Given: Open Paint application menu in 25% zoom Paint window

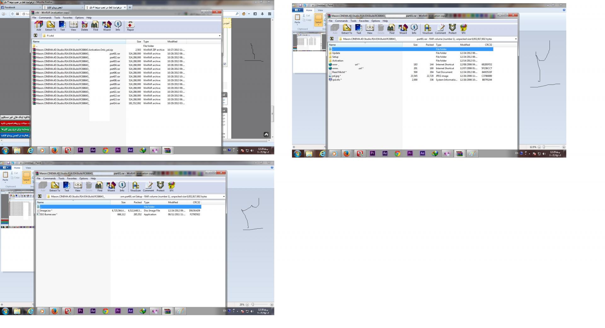Looking at the screenshot, I should tap(5, 168).
